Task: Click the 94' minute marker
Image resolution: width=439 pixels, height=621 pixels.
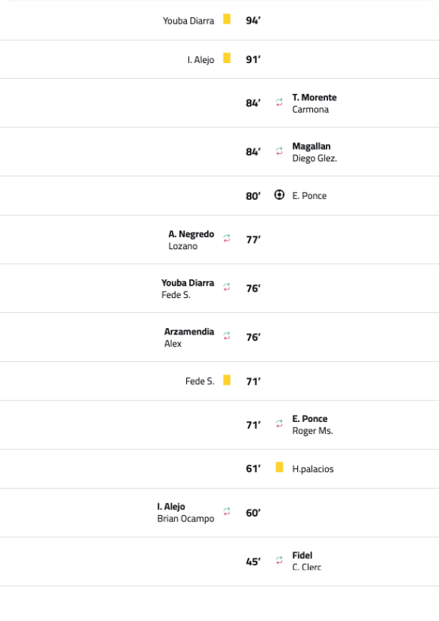Action: point(253,21)
